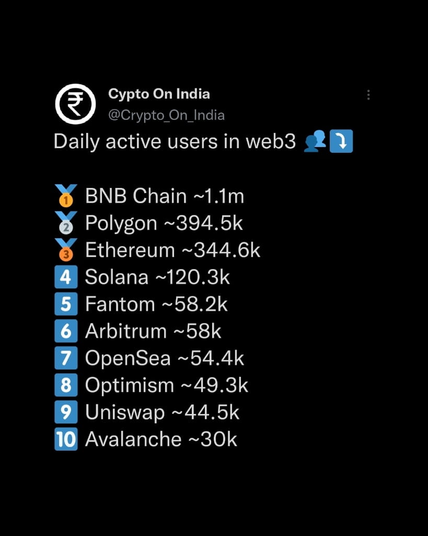The height and width of the screenshot is (536, 428).
Task: Select the gold medal beside BNB Chain
Action: (65, 195)
